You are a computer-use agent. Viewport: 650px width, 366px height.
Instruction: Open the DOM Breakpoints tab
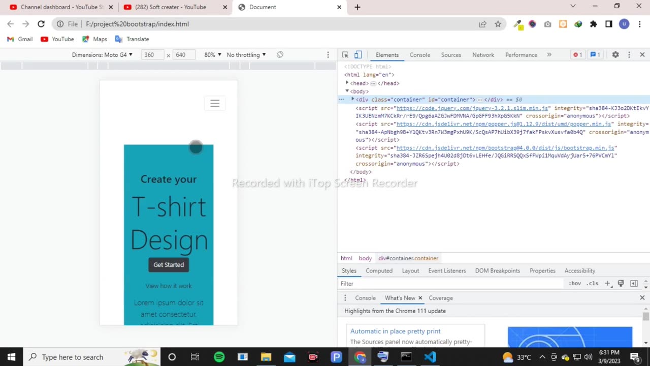click(x=497, y=271)
